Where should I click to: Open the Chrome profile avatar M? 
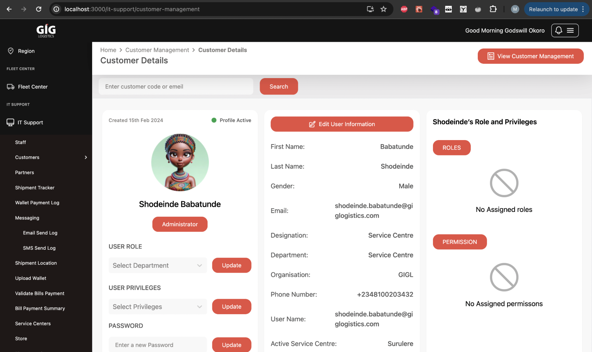click(x=515, y=9)
